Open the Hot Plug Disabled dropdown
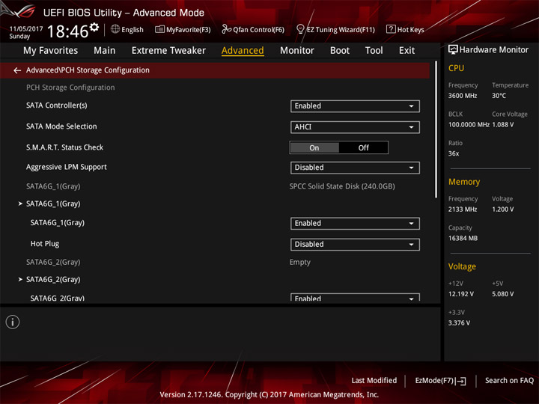This screenshot has width=539, height=404. (355, 244)
